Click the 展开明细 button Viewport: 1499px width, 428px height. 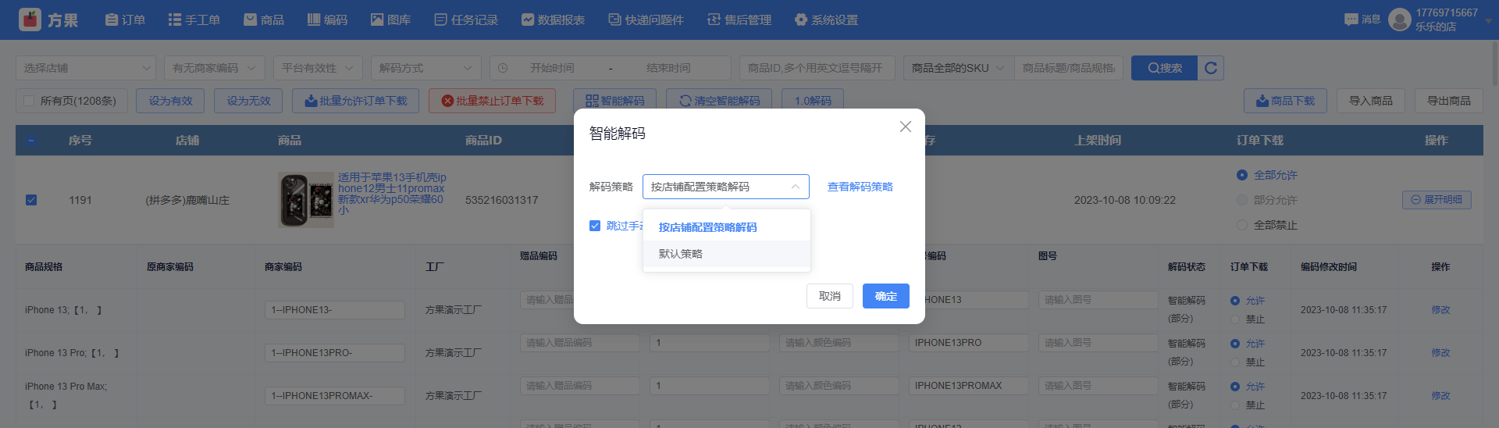coord(1437,200)
